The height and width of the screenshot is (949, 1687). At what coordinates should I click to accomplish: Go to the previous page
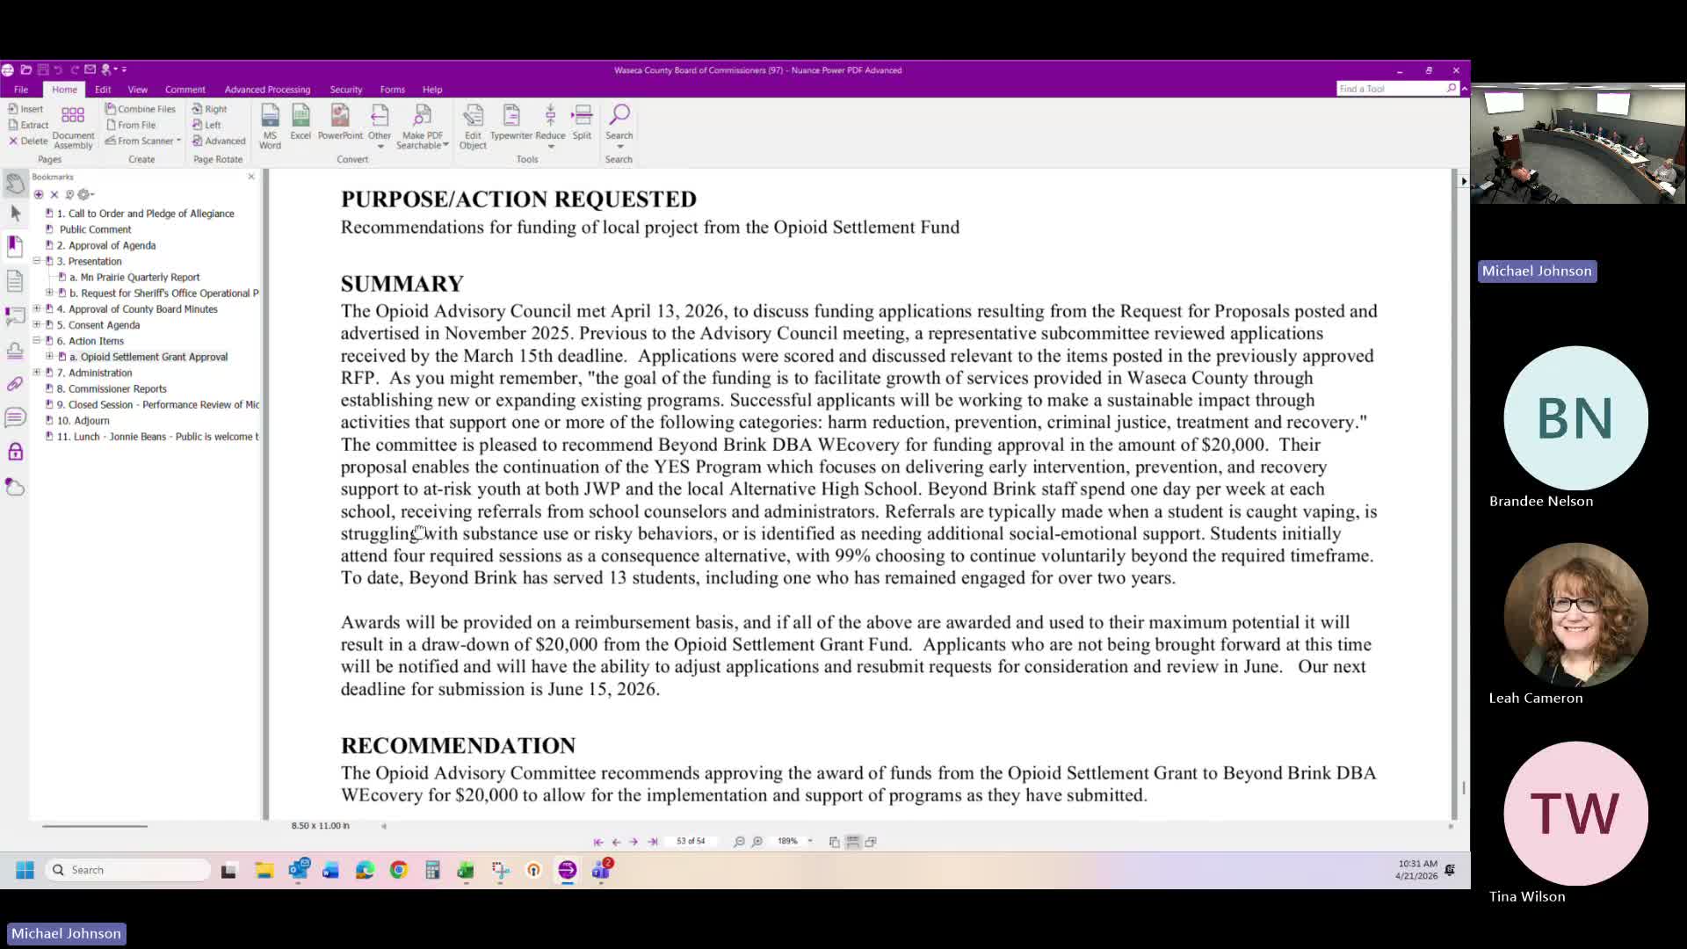[x=616, y=842]
